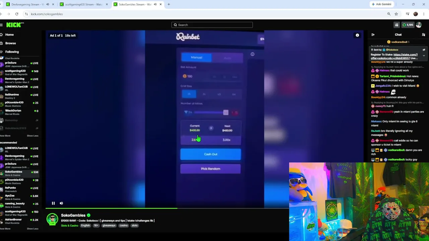Image resolution: width=429 pixels, height=241 pixels.
Task: Reload the page in the browser
Action: pos(16,14)
